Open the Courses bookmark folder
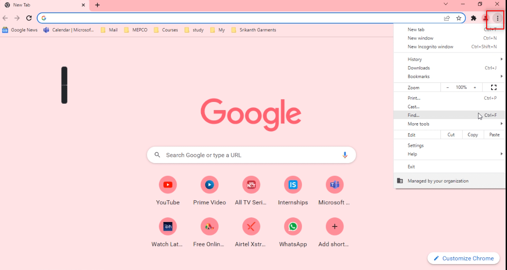507x270 pixels. click(x=166, y=30)
